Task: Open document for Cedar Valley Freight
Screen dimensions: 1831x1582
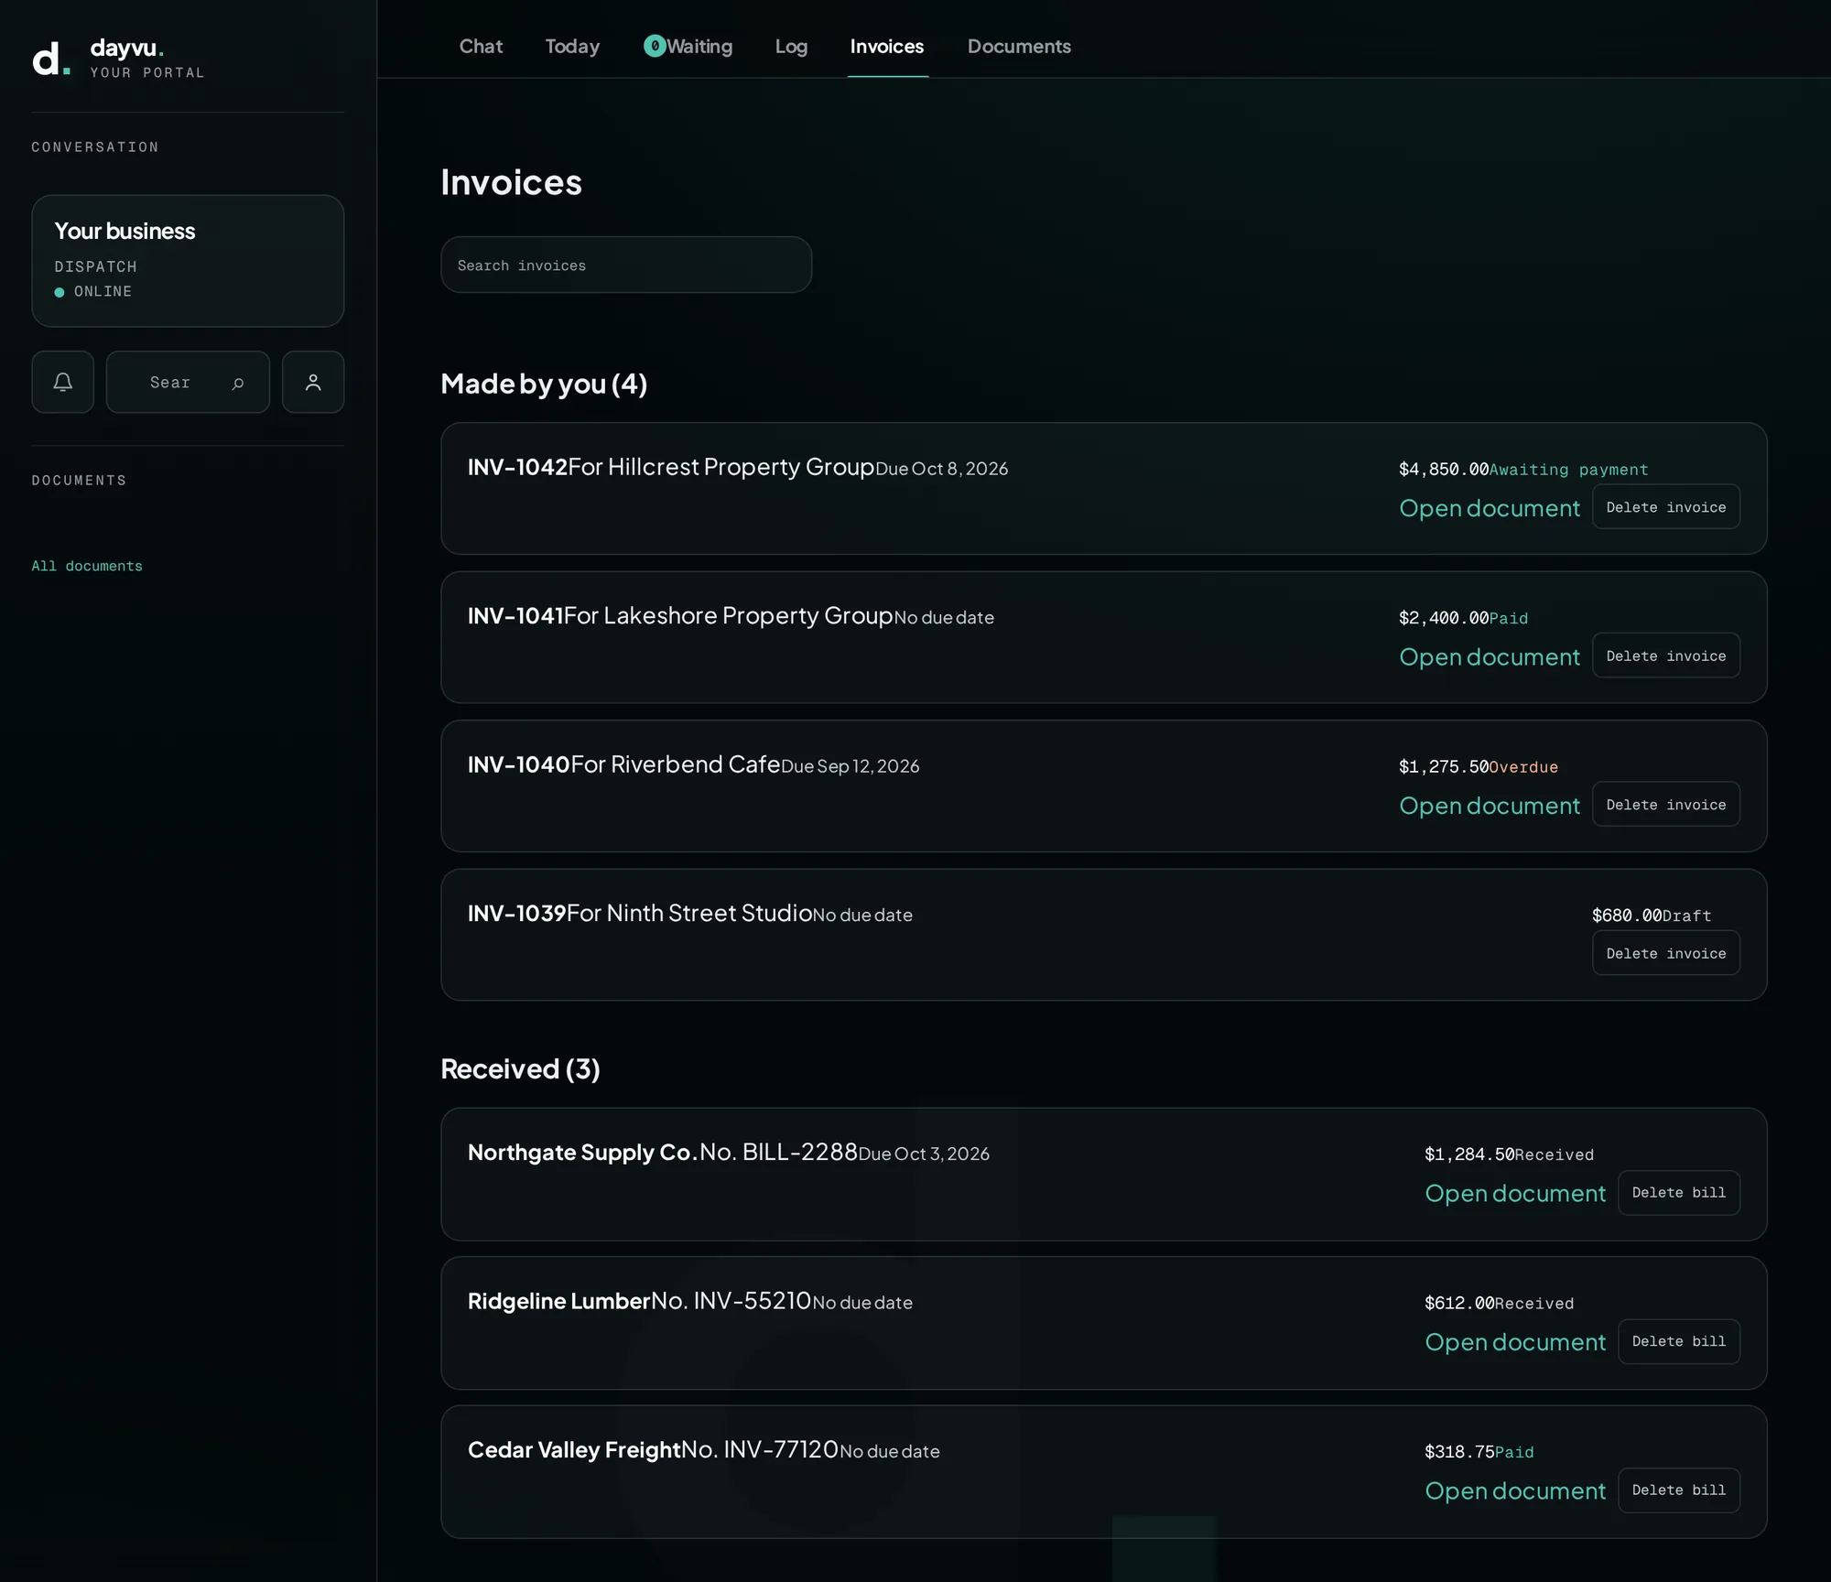Action: pos(1515,1491)
